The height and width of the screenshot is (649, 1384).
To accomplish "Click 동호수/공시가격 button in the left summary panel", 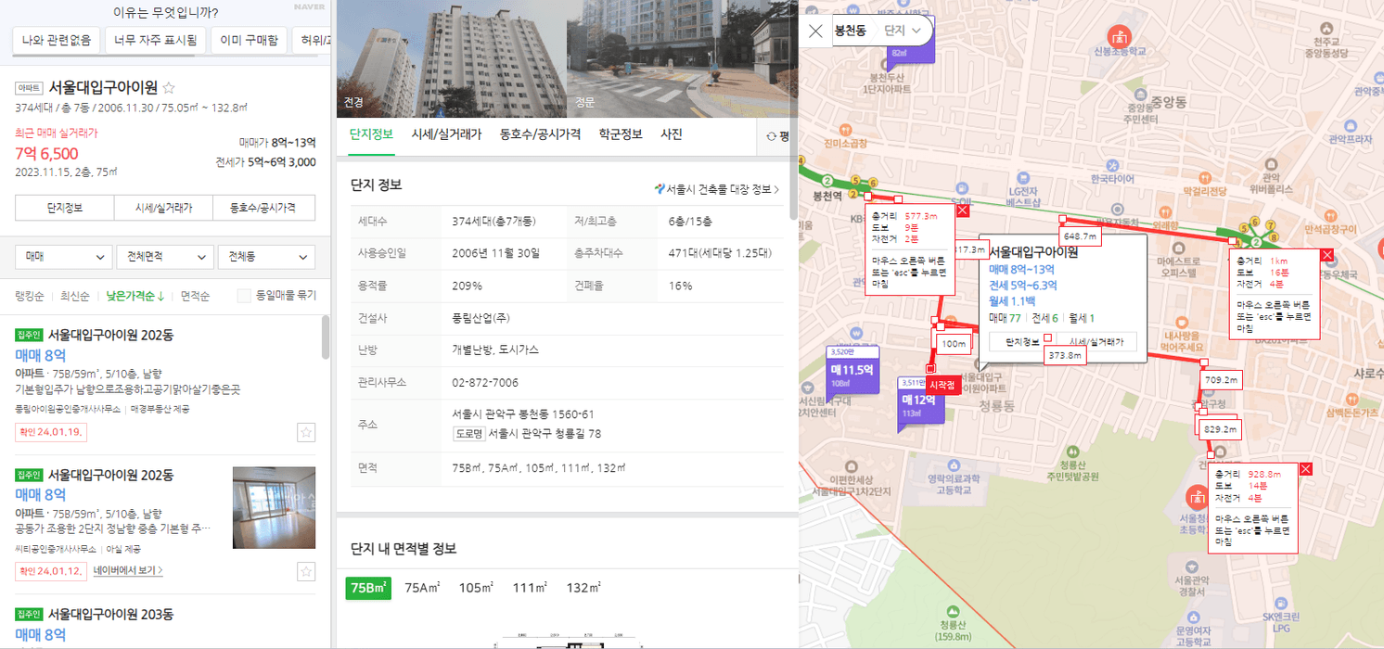I will (x=263, y=208).
